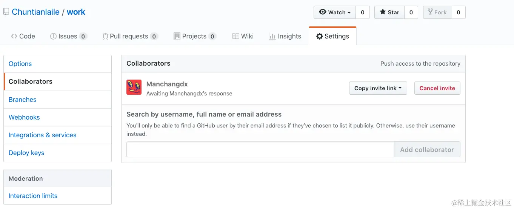Click the Code tab angle-brackets icon
The height and width of the screenshot is (209, 514).
coord(14,36)
